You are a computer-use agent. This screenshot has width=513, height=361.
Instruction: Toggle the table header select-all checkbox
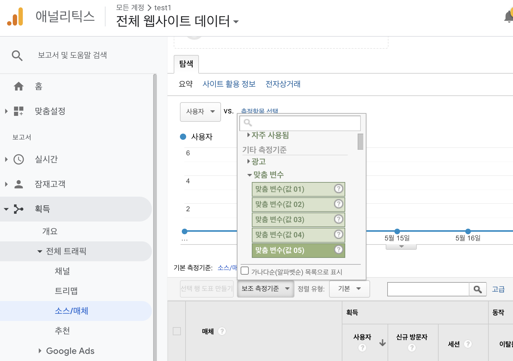click(177, 331)
